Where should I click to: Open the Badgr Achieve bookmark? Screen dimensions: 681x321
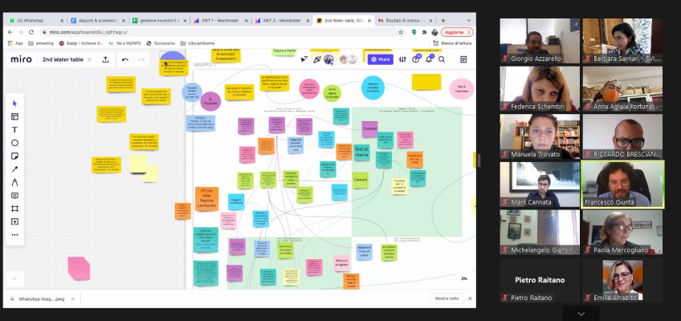click(x=81, y=43)
